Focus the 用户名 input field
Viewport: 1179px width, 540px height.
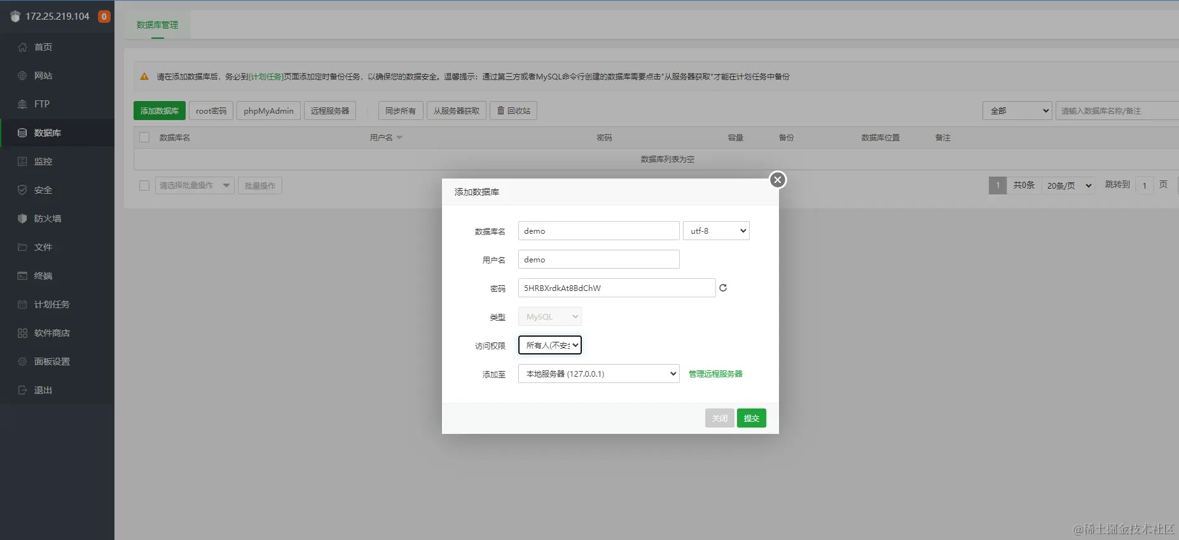[599, 259]
